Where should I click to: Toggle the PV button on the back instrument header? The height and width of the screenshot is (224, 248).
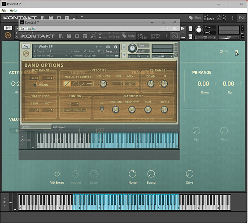pyautogui.click(x=243, y=37)
